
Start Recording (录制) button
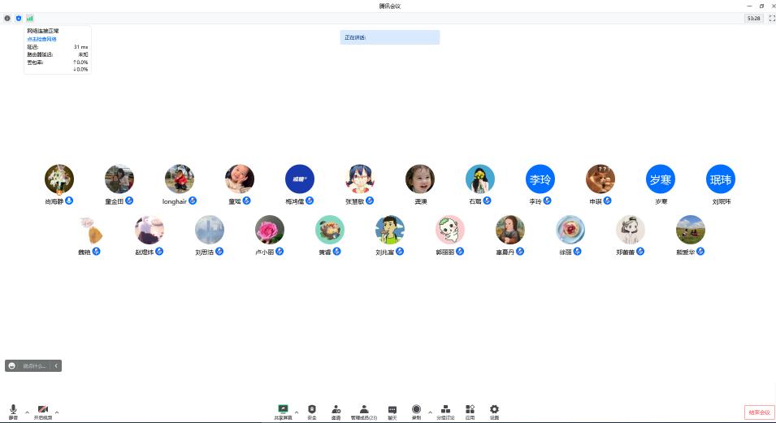tap(416, 412)
